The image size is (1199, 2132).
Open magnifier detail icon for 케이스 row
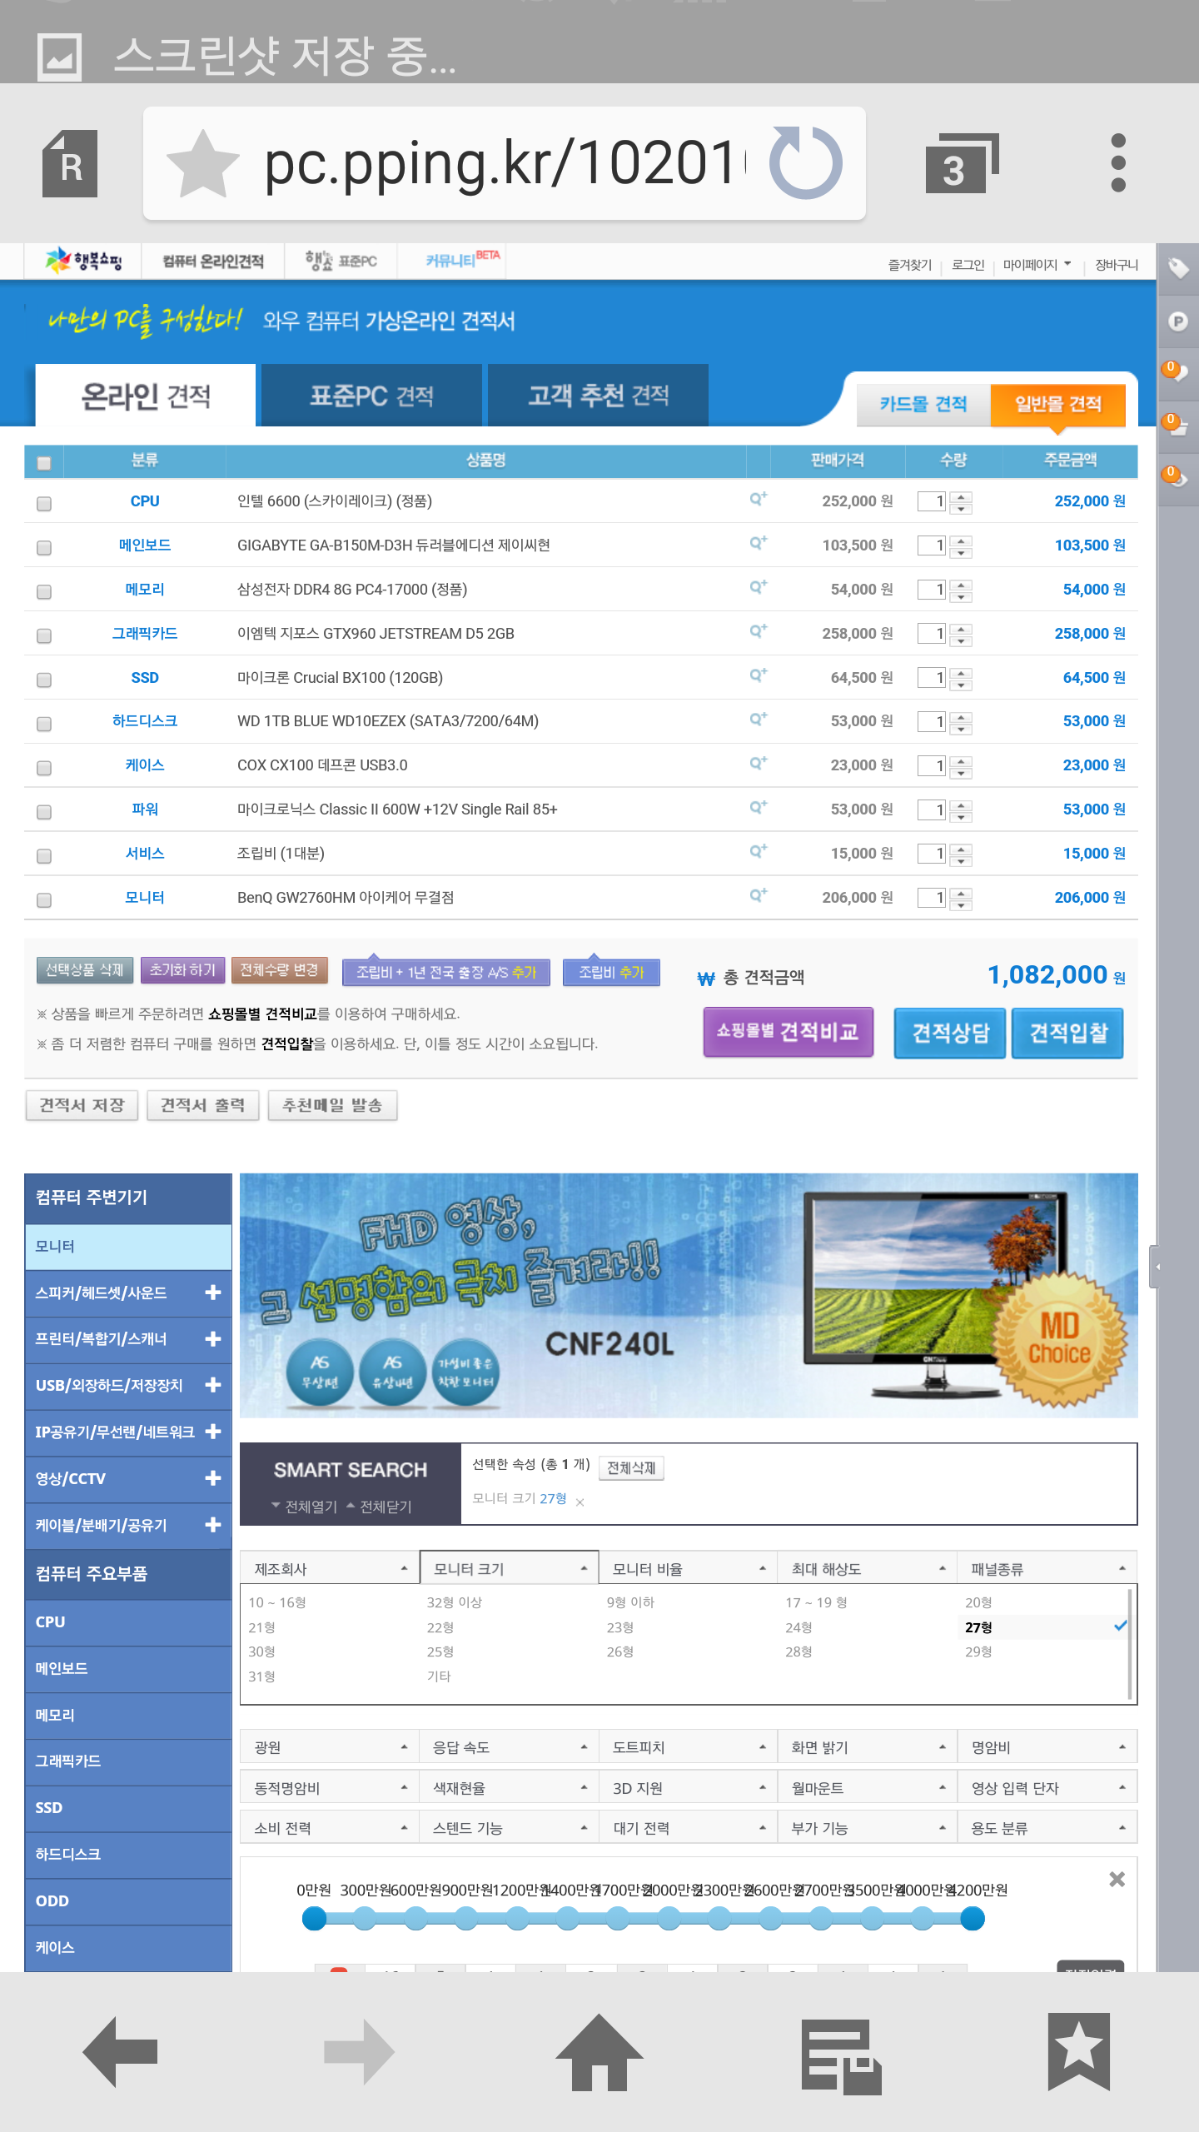(758, 763)
